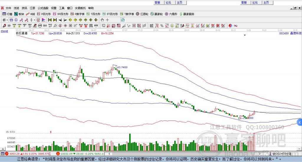Select the red-blue yin-yang icon

point(230,26)
